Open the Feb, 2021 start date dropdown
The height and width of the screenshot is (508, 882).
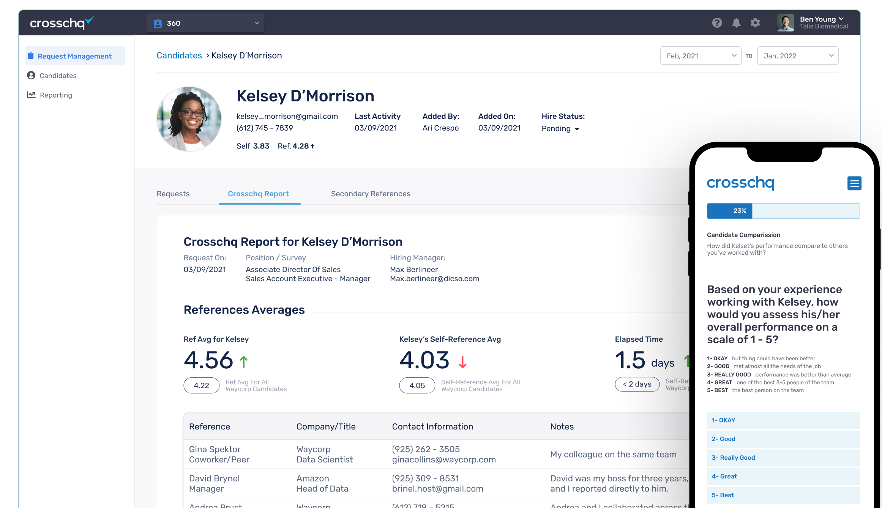point(701,56)
